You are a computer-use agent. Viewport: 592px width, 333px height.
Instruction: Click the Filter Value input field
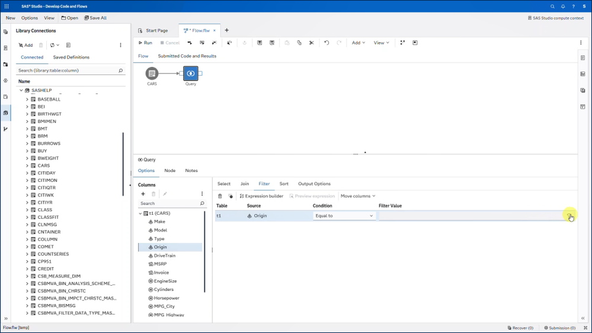click(472, 216)
